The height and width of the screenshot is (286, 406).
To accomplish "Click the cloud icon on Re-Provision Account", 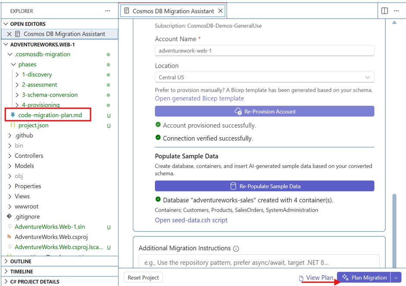I will [x=238, y=112].
